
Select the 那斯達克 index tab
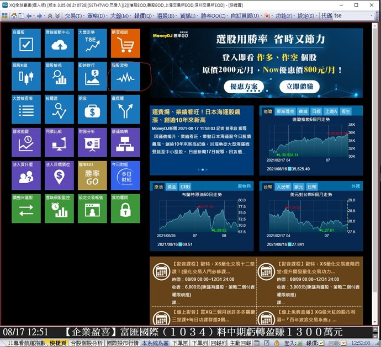click(285, 111)
